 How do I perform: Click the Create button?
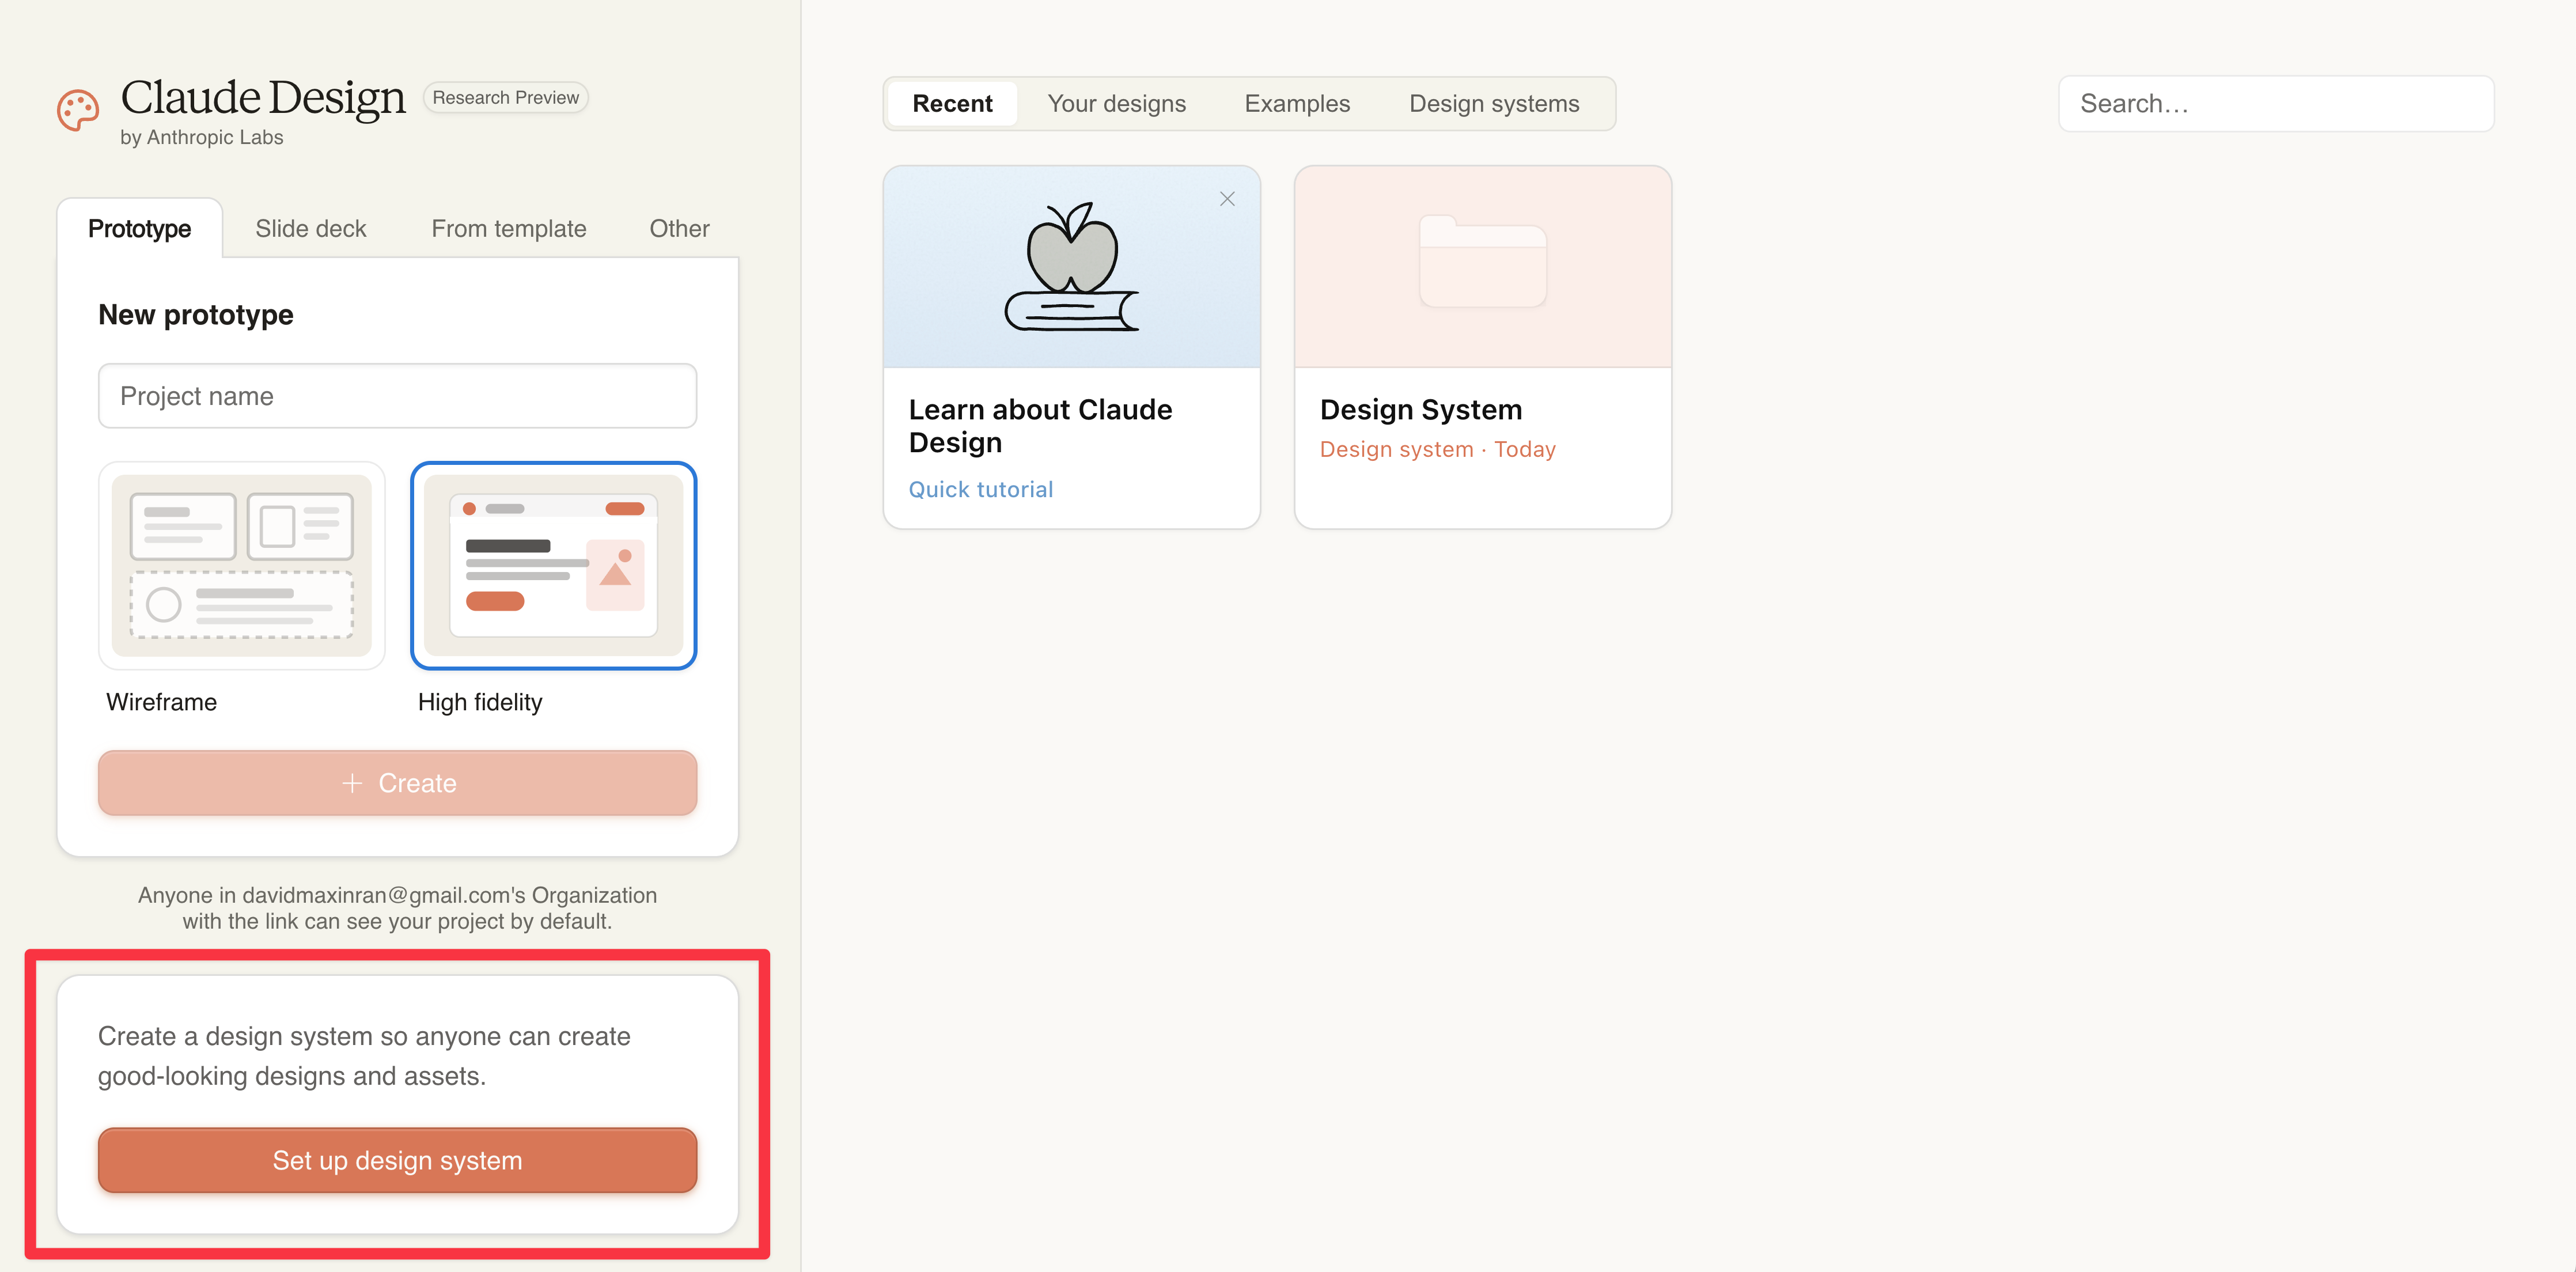[x=397, y=783]
